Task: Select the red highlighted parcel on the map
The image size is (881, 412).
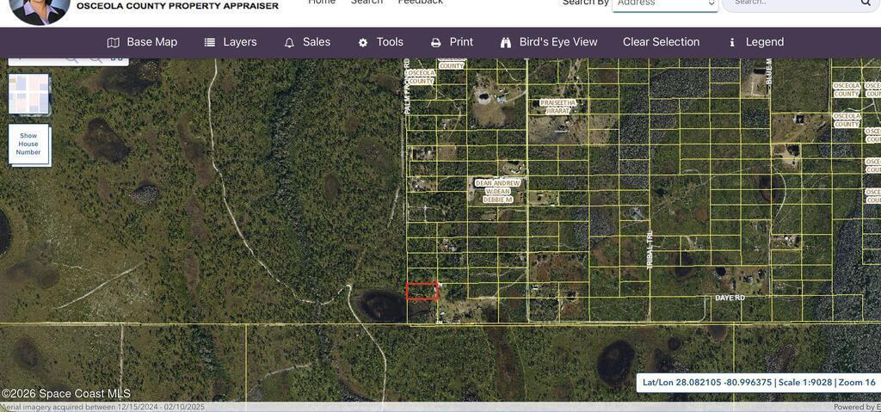Action: pyautogui.click(x=422, y=292)
